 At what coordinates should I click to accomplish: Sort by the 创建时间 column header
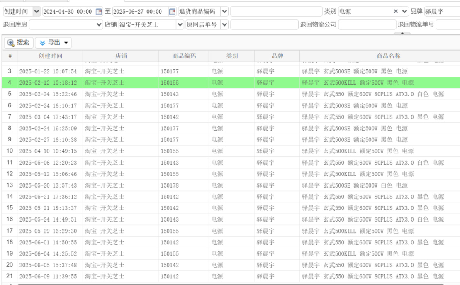click(50, 56)
